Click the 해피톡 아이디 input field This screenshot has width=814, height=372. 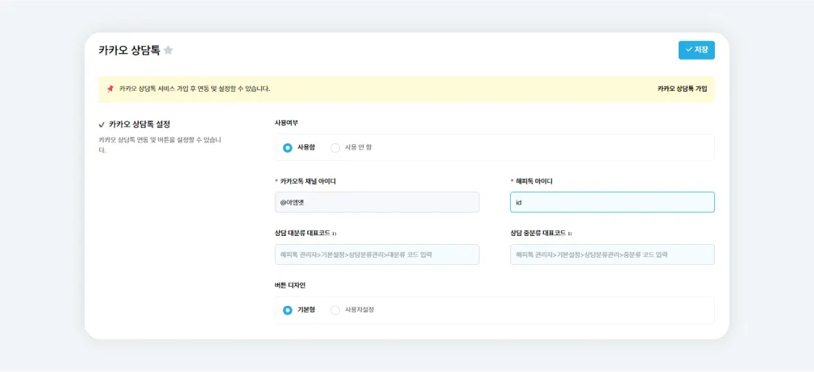click(612, 202)
